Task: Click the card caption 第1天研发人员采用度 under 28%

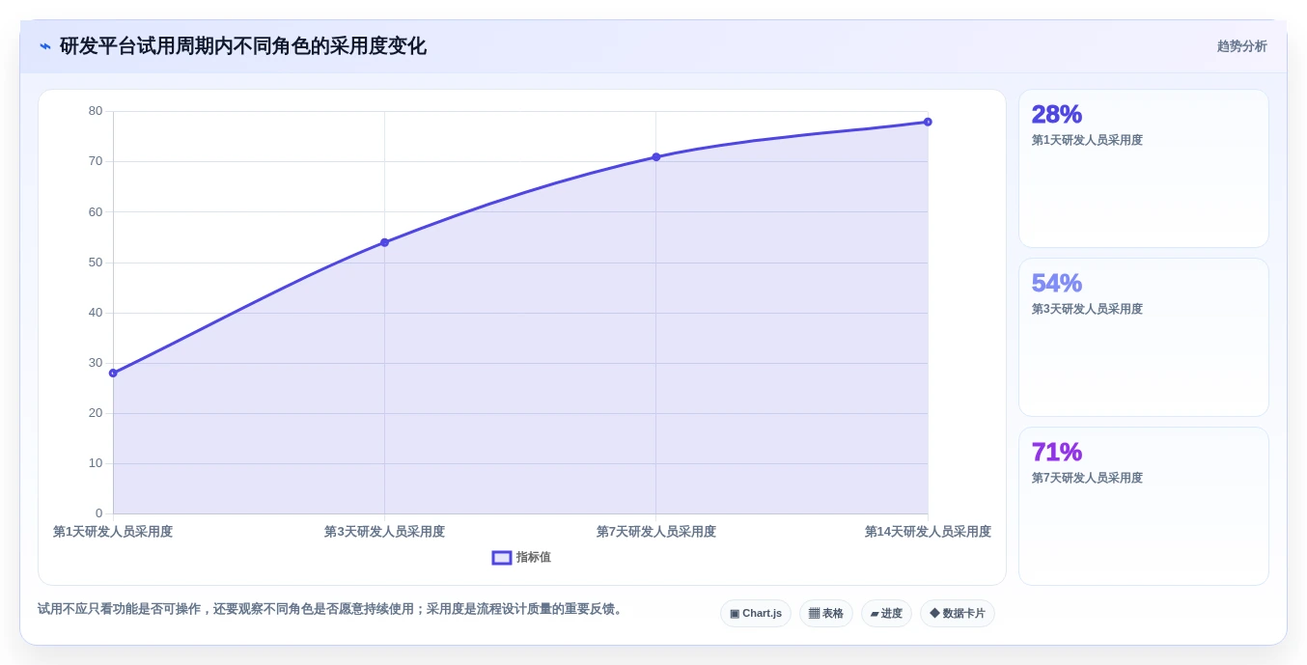Action: [1087, 140]
